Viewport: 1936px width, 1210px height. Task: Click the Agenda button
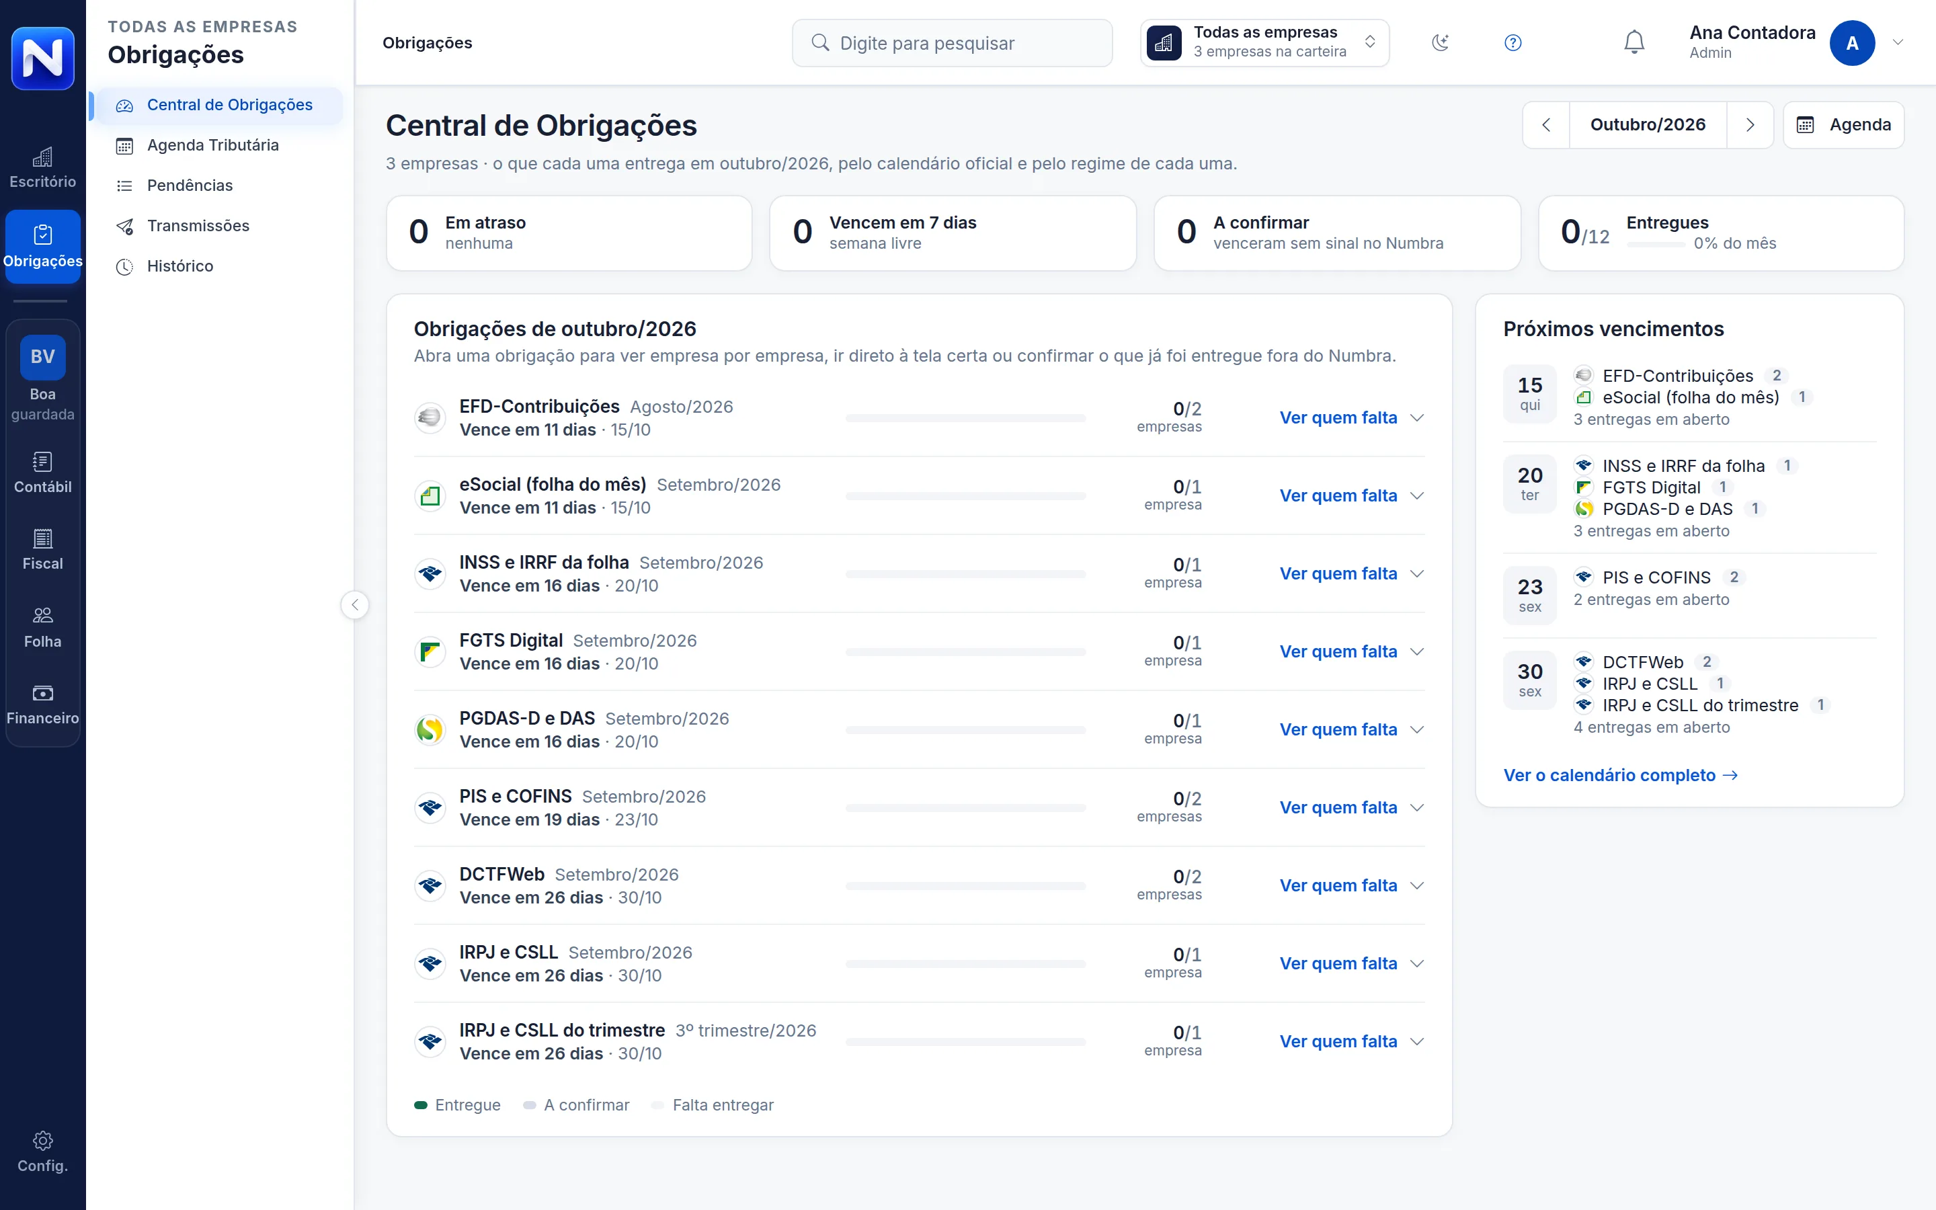coord(1843,125)
